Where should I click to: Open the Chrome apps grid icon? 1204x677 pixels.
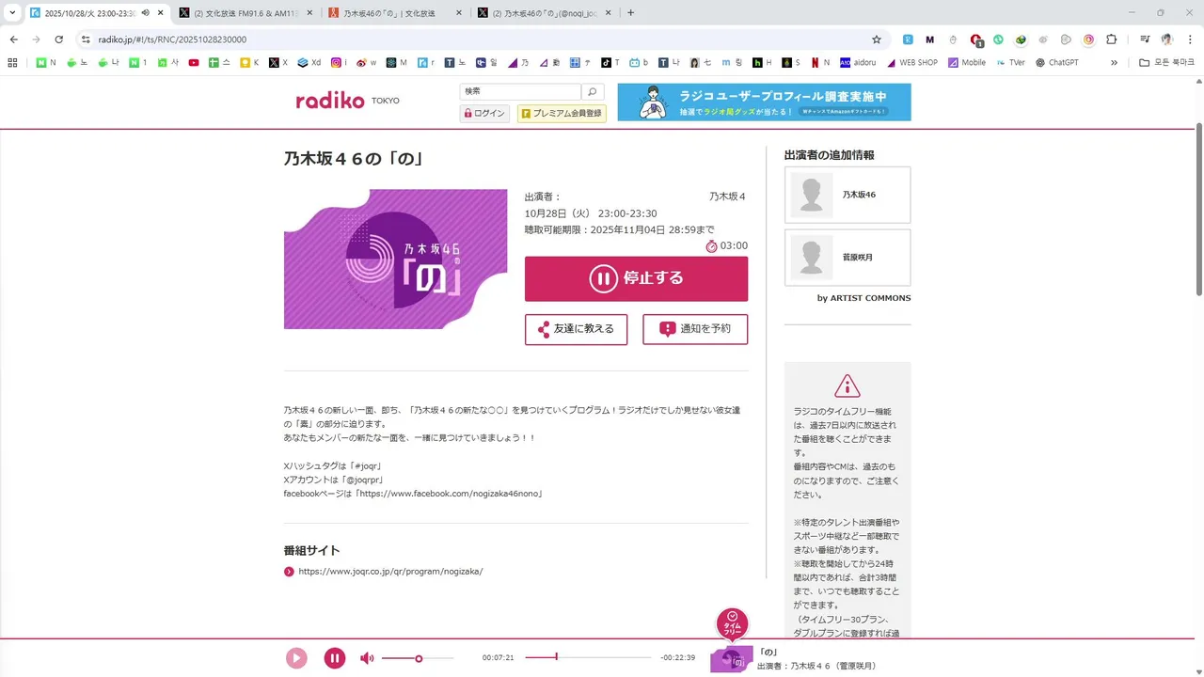point(12,63)
